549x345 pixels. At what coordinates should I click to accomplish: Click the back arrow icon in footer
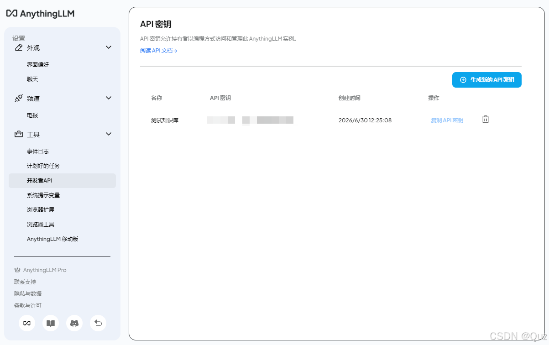point(98,323)
